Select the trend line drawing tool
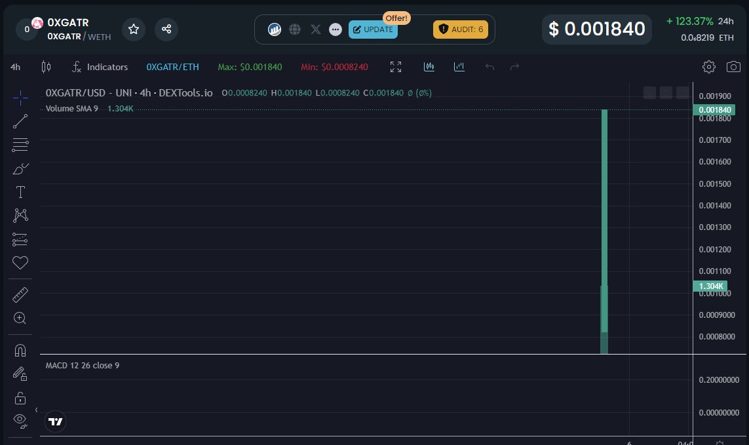 coord(20,121)
